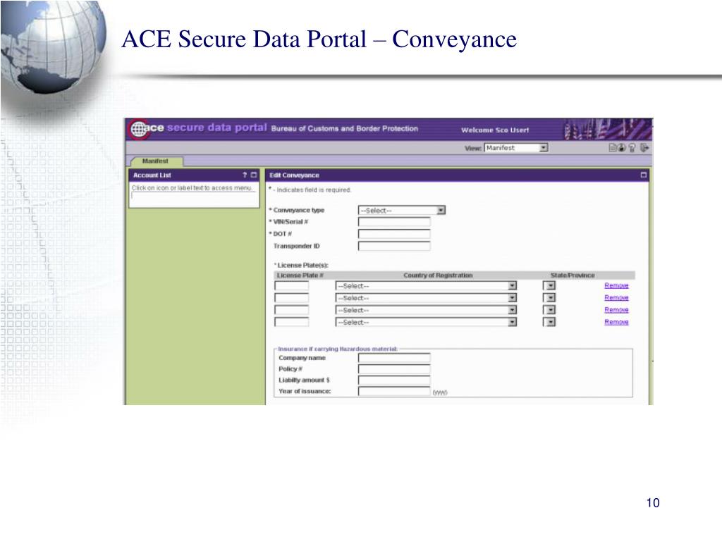Click the ACE globe logo icon
Image resolution: width=722 pixels, height=539 pixels.
pos(139,130)
